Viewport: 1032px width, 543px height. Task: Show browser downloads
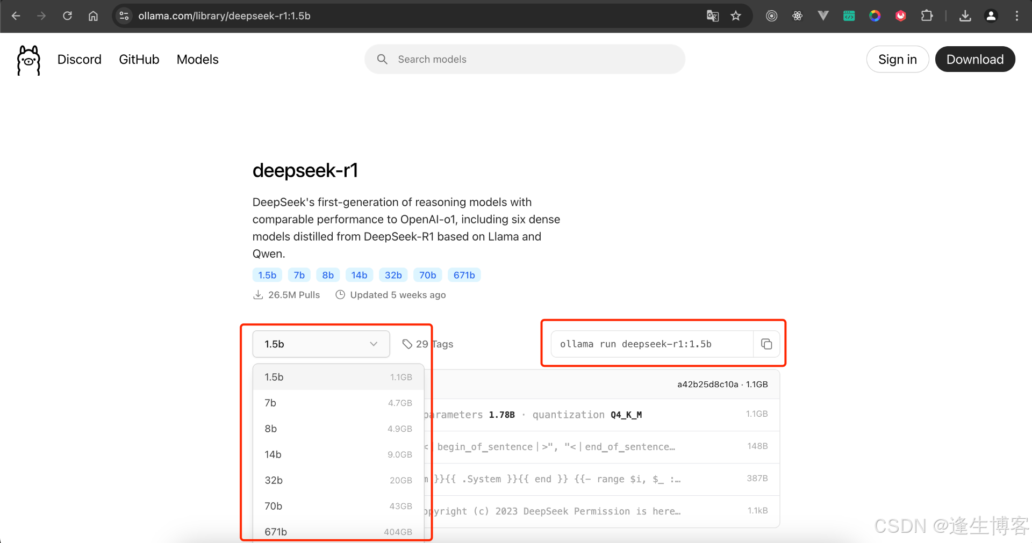pos(965,16)
